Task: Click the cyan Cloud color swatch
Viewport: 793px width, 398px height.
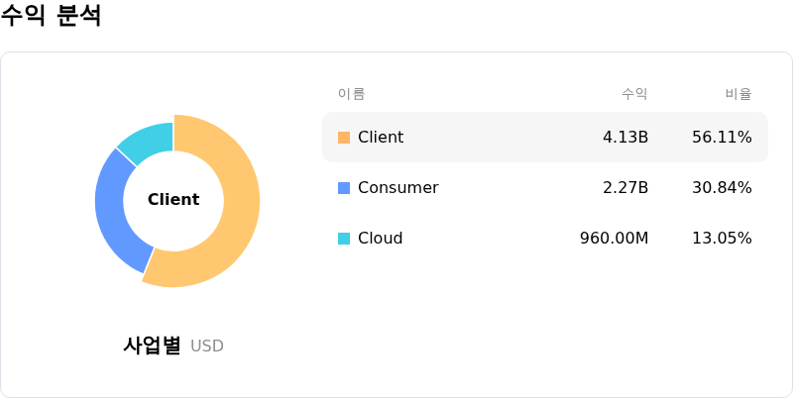Action: click(x=344, y=239)
